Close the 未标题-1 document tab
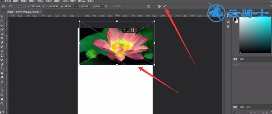The width and height of the screenshot is (272, 114). pyautogui.click(x=40, y=12)
